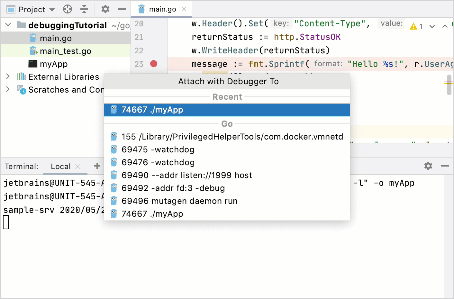Viewport: 454px width, 299px height.
Task: Add a new terminal session with plus icon
Action: click(x=97, y=166)
